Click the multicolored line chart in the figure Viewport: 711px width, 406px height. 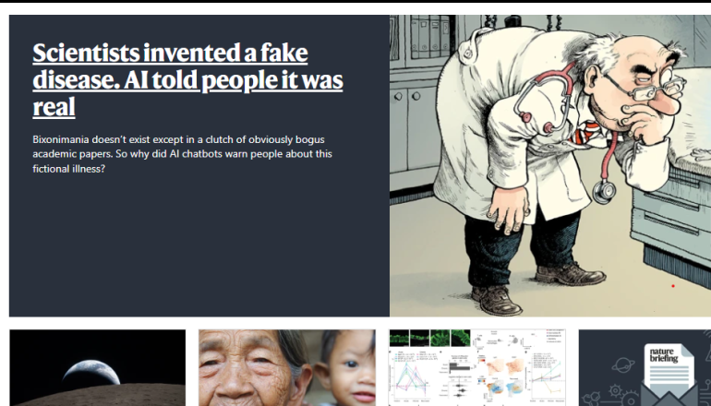click(410, 375)
